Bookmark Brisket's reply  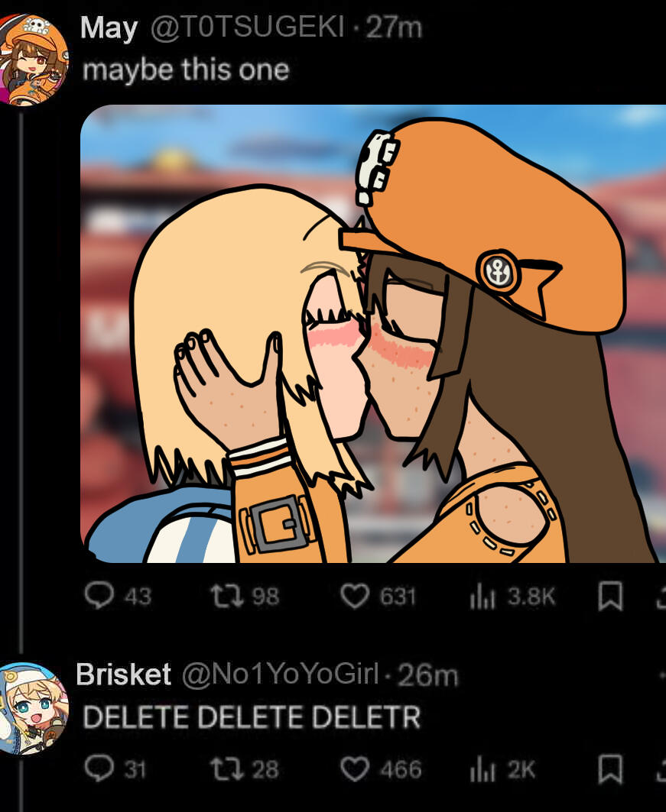tap(610, 769)
